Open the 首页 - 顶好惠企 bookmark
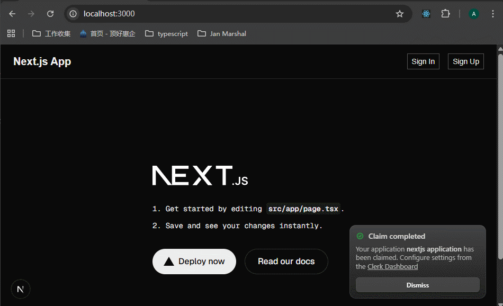Viewport: 503px width, 306px height. (x=107, y=33)
